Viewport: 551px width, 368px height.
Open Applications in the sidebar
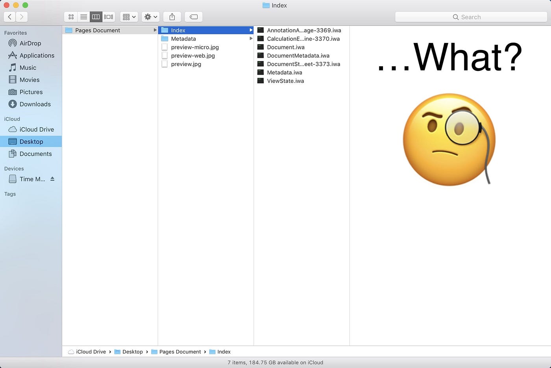(x=31, y=56)
